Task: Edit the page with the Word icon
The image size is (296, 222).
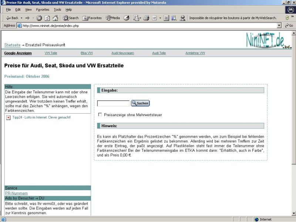Action: pos(154,18)
